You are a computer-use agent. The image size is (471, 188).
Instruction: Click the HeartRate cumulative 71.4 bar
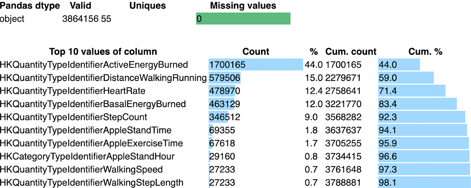pos(412,91)
